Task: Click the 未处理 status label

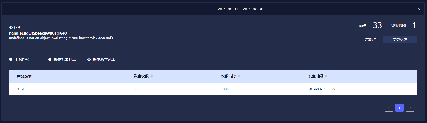Action: point(371,39)
